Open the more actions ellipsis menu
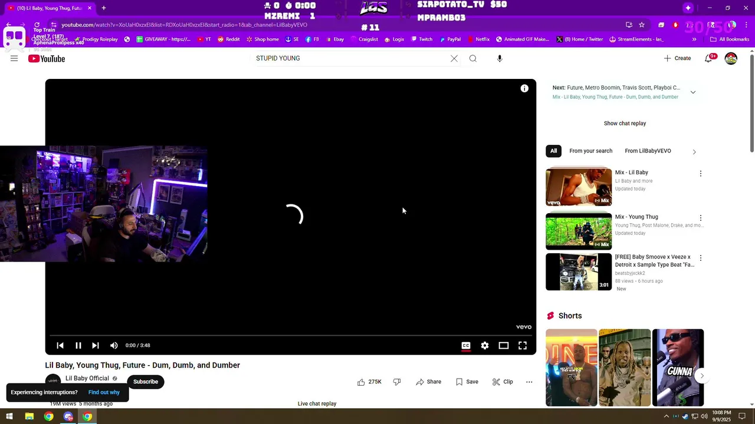The width and height of the screenshot is (755, 424). [x=529, y=382]
